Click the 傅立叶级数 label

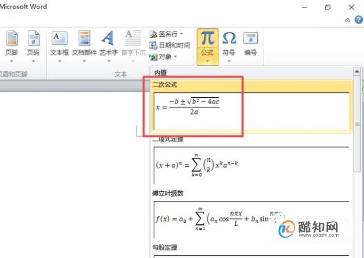[x=168, y=193]
